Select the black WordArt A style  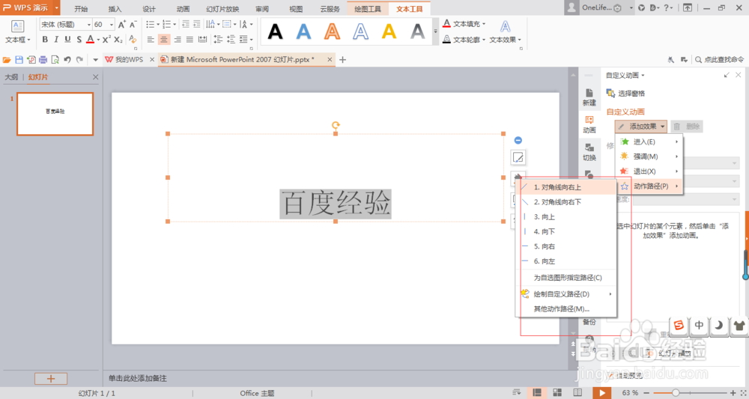[275, 31]
